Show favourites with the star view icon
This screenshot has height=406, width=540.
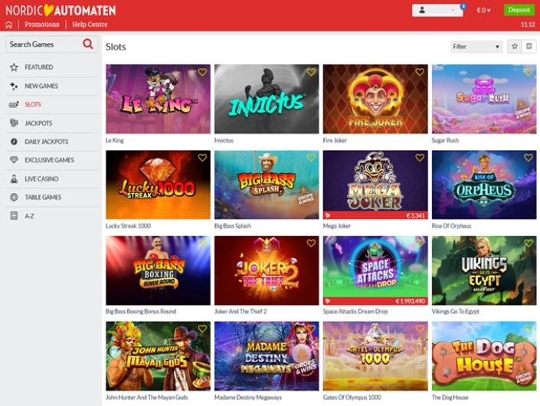(x=515, y=46)
